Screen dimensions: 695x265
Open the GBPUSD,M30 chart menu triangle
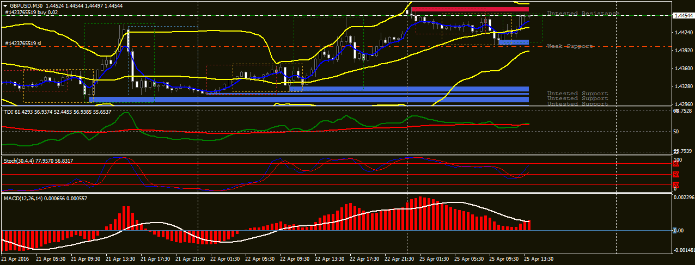coord(5,5)
